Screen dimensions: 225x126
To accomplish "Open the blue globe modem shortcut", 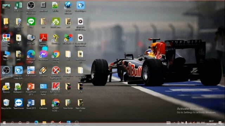I will (x=68, y=8).
